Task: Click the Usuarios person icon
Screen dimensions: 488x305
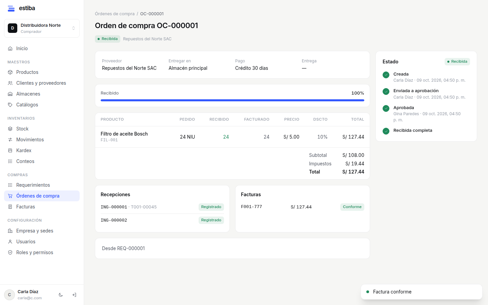Action: click(x=10, y=242)
